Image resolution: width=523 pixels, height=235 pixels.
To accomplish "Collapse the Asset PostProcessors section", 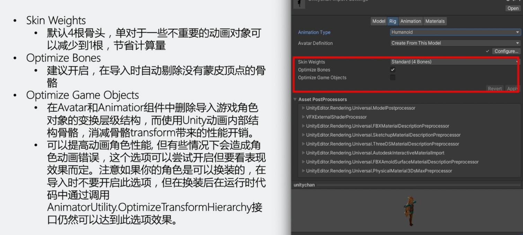I will click(x=295, y=99).
